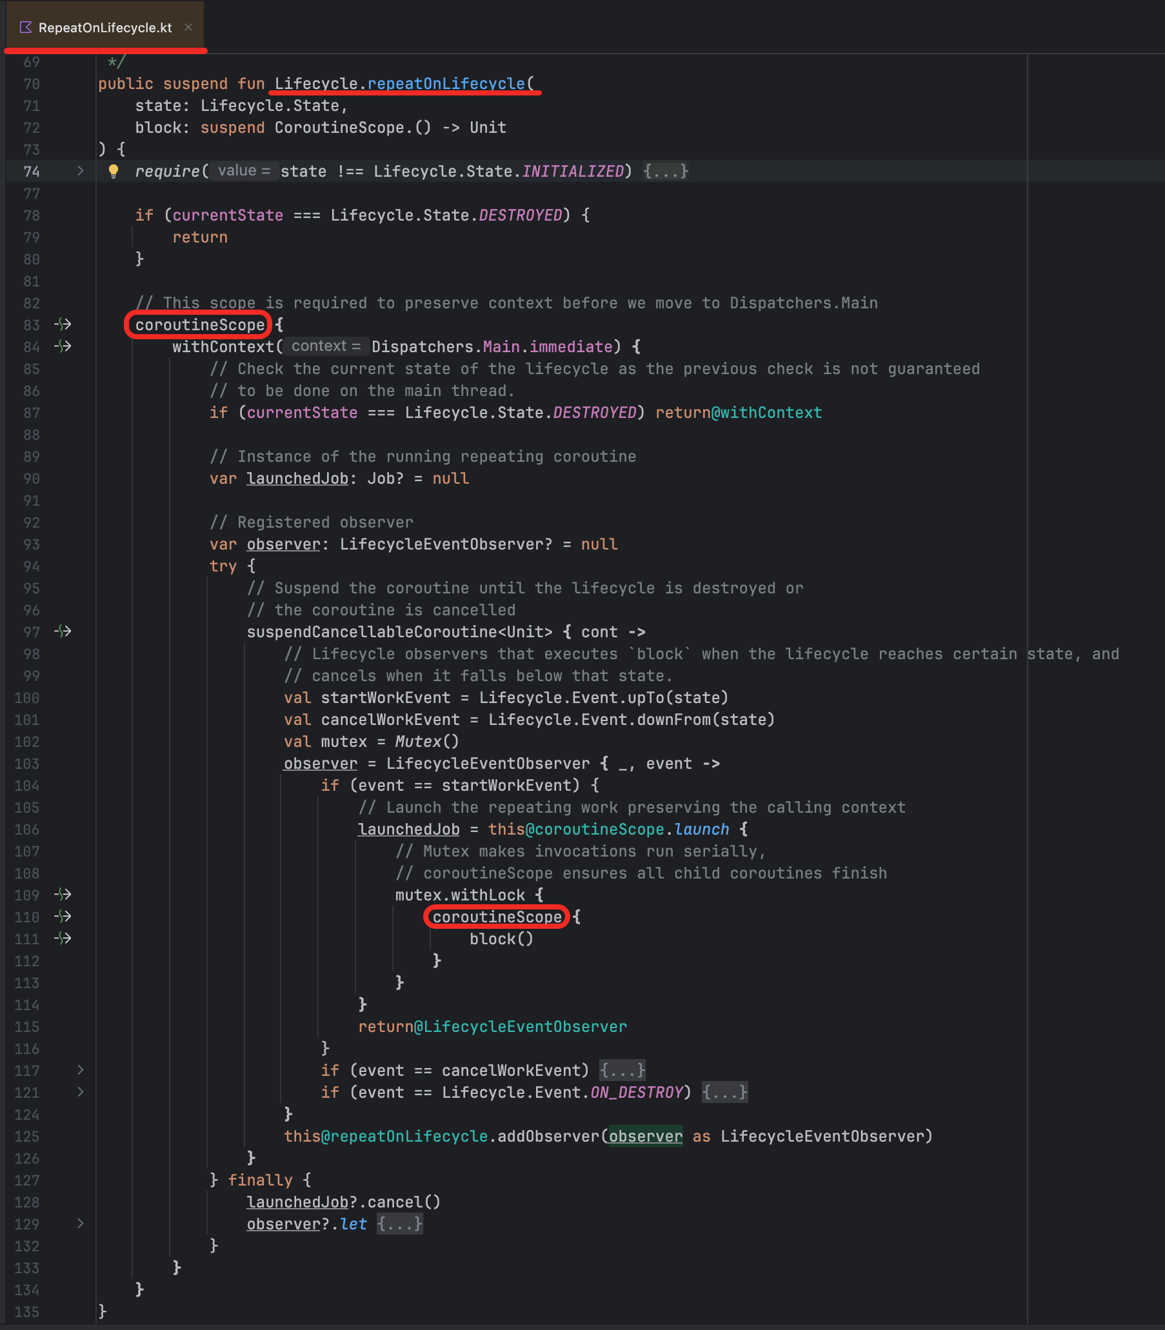This screenshot has height=1330, width=1165.
Task: Click the folded {...} placeholder on line 74
Action: (665, 171)
